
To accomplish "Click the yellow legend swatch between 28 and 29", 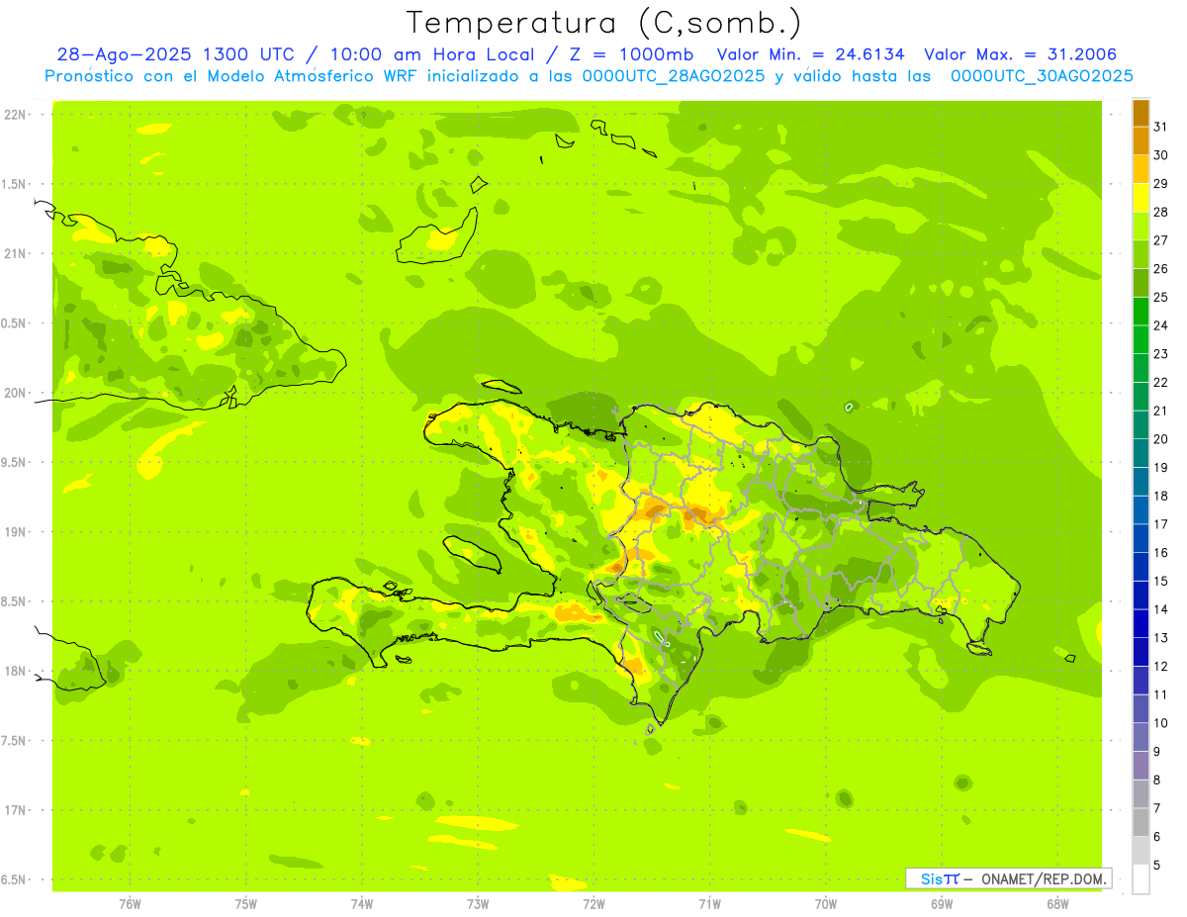I will [1141, 198].
